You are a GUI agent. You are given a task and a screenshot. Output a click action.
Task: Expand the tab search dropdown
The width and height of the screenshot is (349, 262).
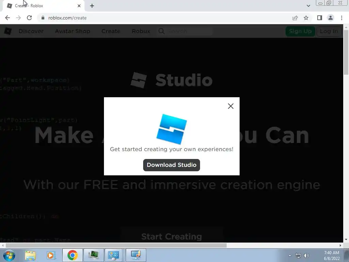coord(308,6)
